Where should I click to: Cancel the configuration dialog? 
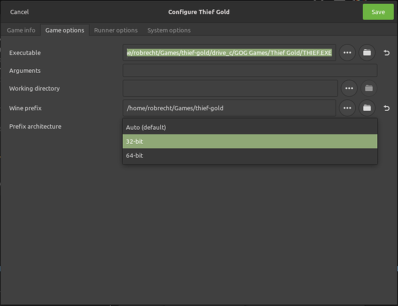[20, 12]
